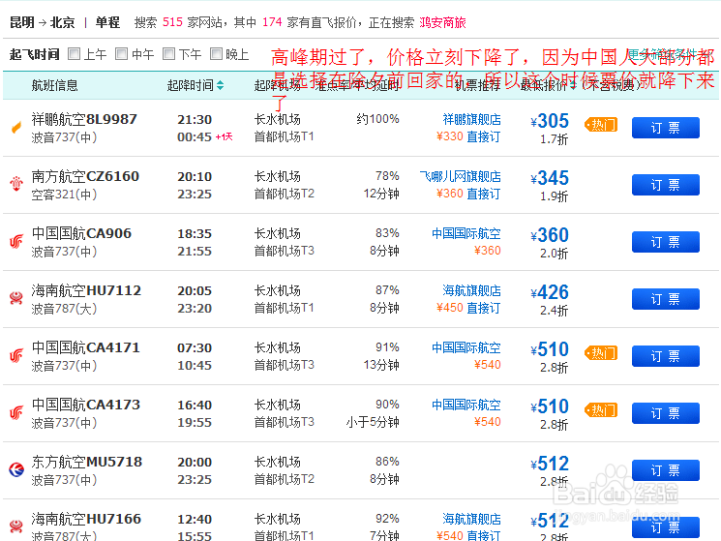Book ticket for 南方航空CZ6160
Viewport: 721px width, 541px height.
[666, 185]
